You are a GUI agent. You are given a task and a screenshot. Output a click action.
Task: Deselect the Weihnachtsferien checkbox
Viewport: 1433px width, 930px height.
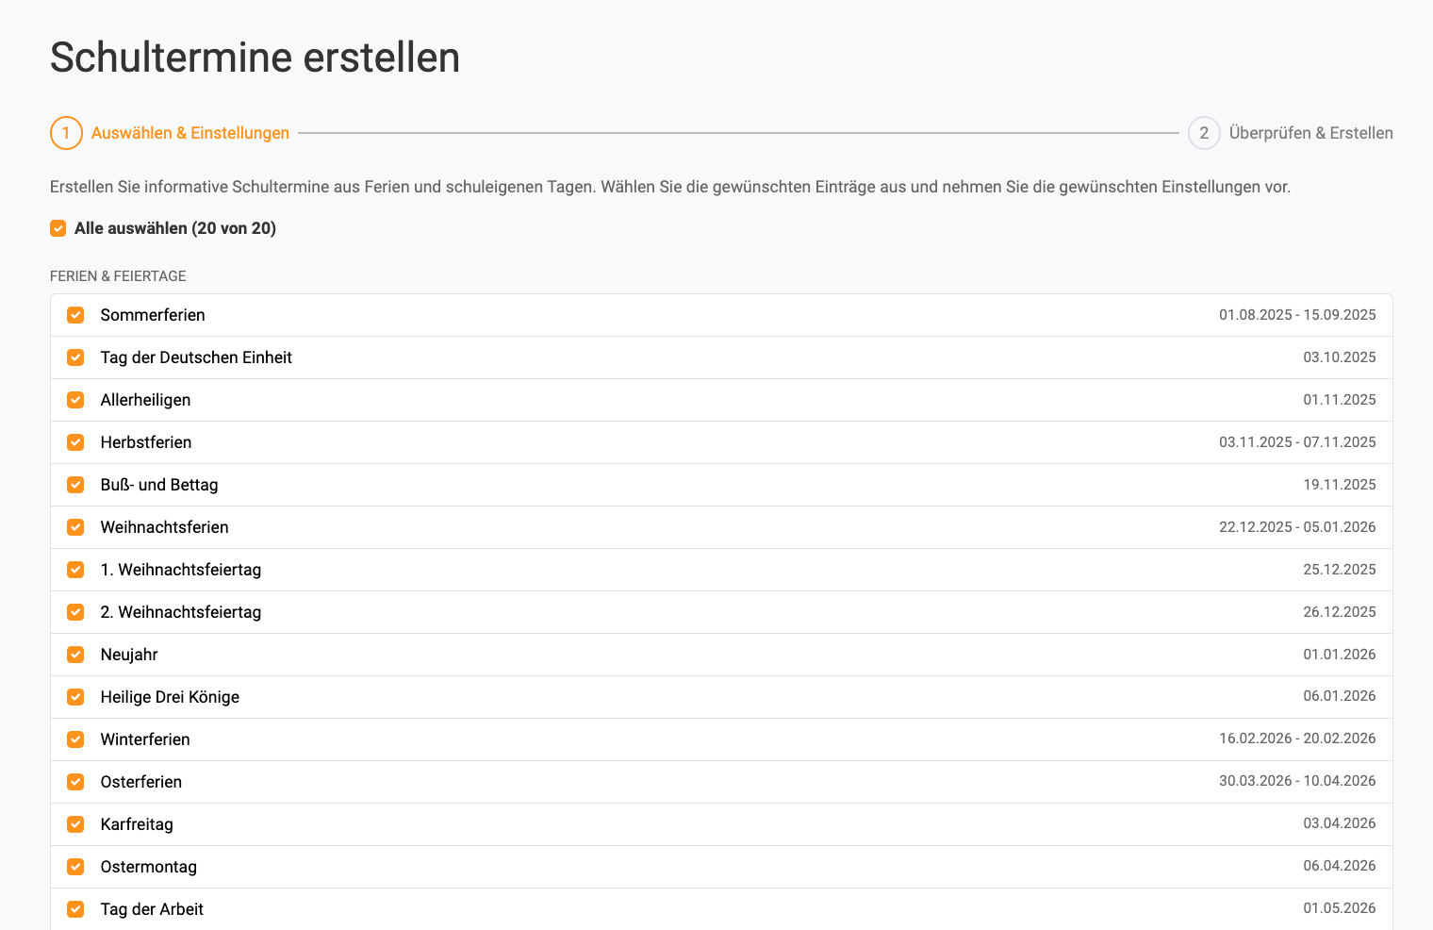pyautogui.click(x=75, y=527)
